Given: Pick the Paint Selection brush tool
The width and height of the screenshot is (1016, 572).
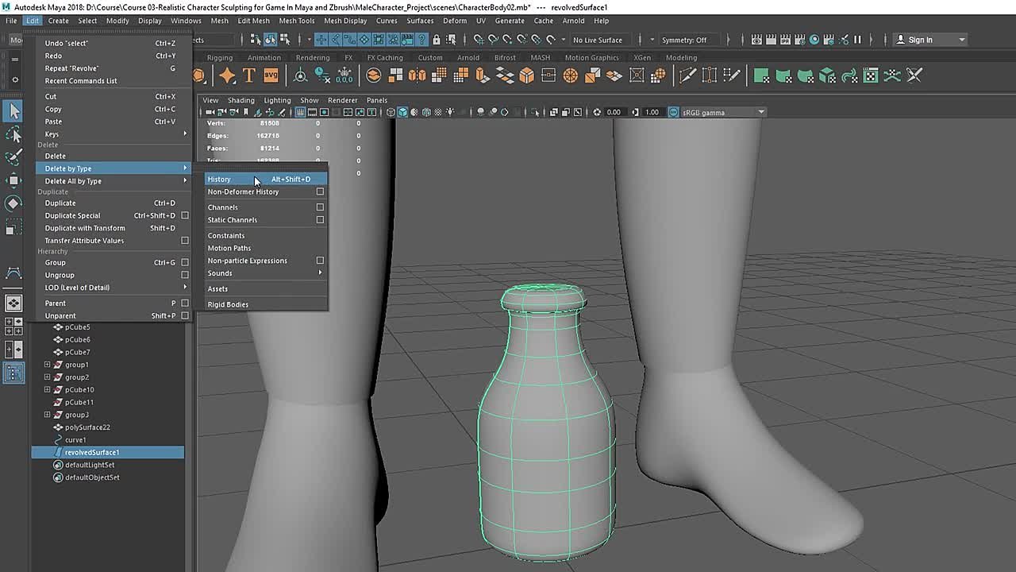Looking at the screenshot, I should pyautogui.click(x=13, y=157).
